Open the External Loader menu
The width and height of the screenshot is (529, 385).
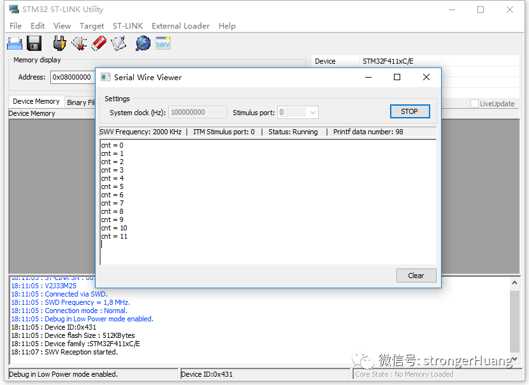point(180,26)
